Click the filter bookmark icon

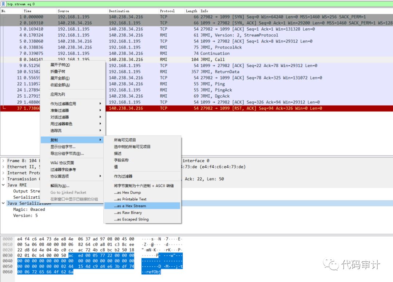click(x=3, y=4)
